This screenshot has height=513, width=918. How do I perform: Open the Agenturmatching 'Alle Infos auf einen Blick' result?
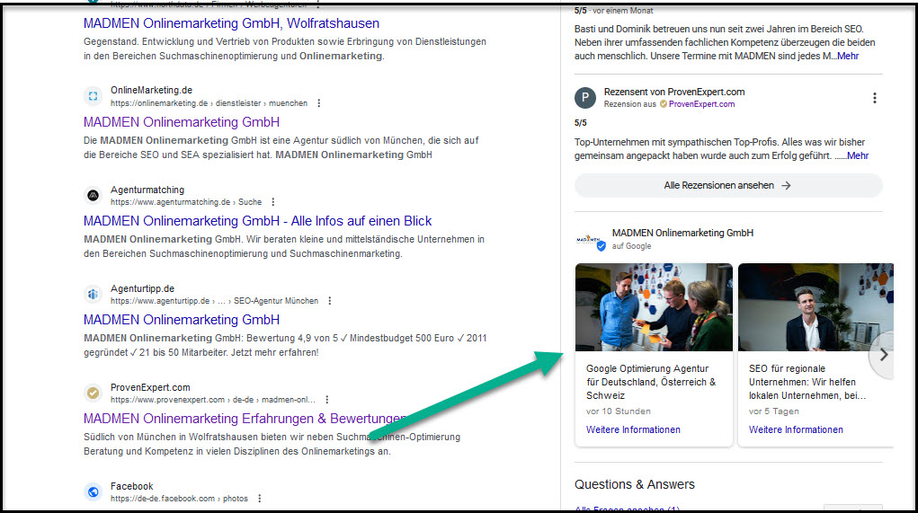[x=258, y=221]
